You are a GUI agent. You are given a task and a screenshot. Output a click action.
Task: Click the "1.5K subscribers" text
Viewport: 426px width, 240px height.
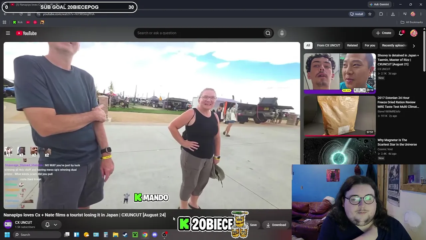pyautogui.click(x=25, y=227)
